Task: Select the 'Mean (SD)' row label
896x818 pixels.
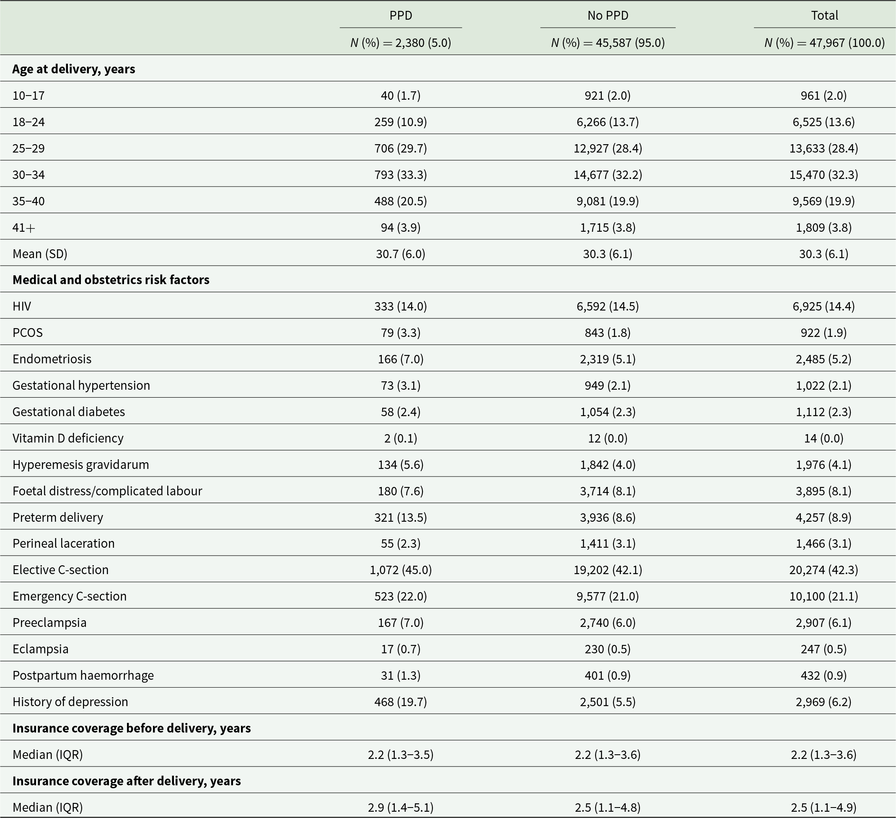Action: [40, 254]
